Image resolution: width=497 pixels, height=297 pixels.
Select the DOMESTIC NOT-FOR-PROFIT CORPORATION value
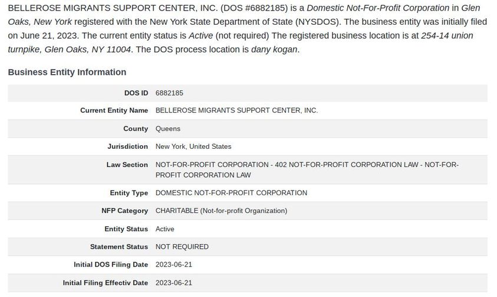pos(231,193)
